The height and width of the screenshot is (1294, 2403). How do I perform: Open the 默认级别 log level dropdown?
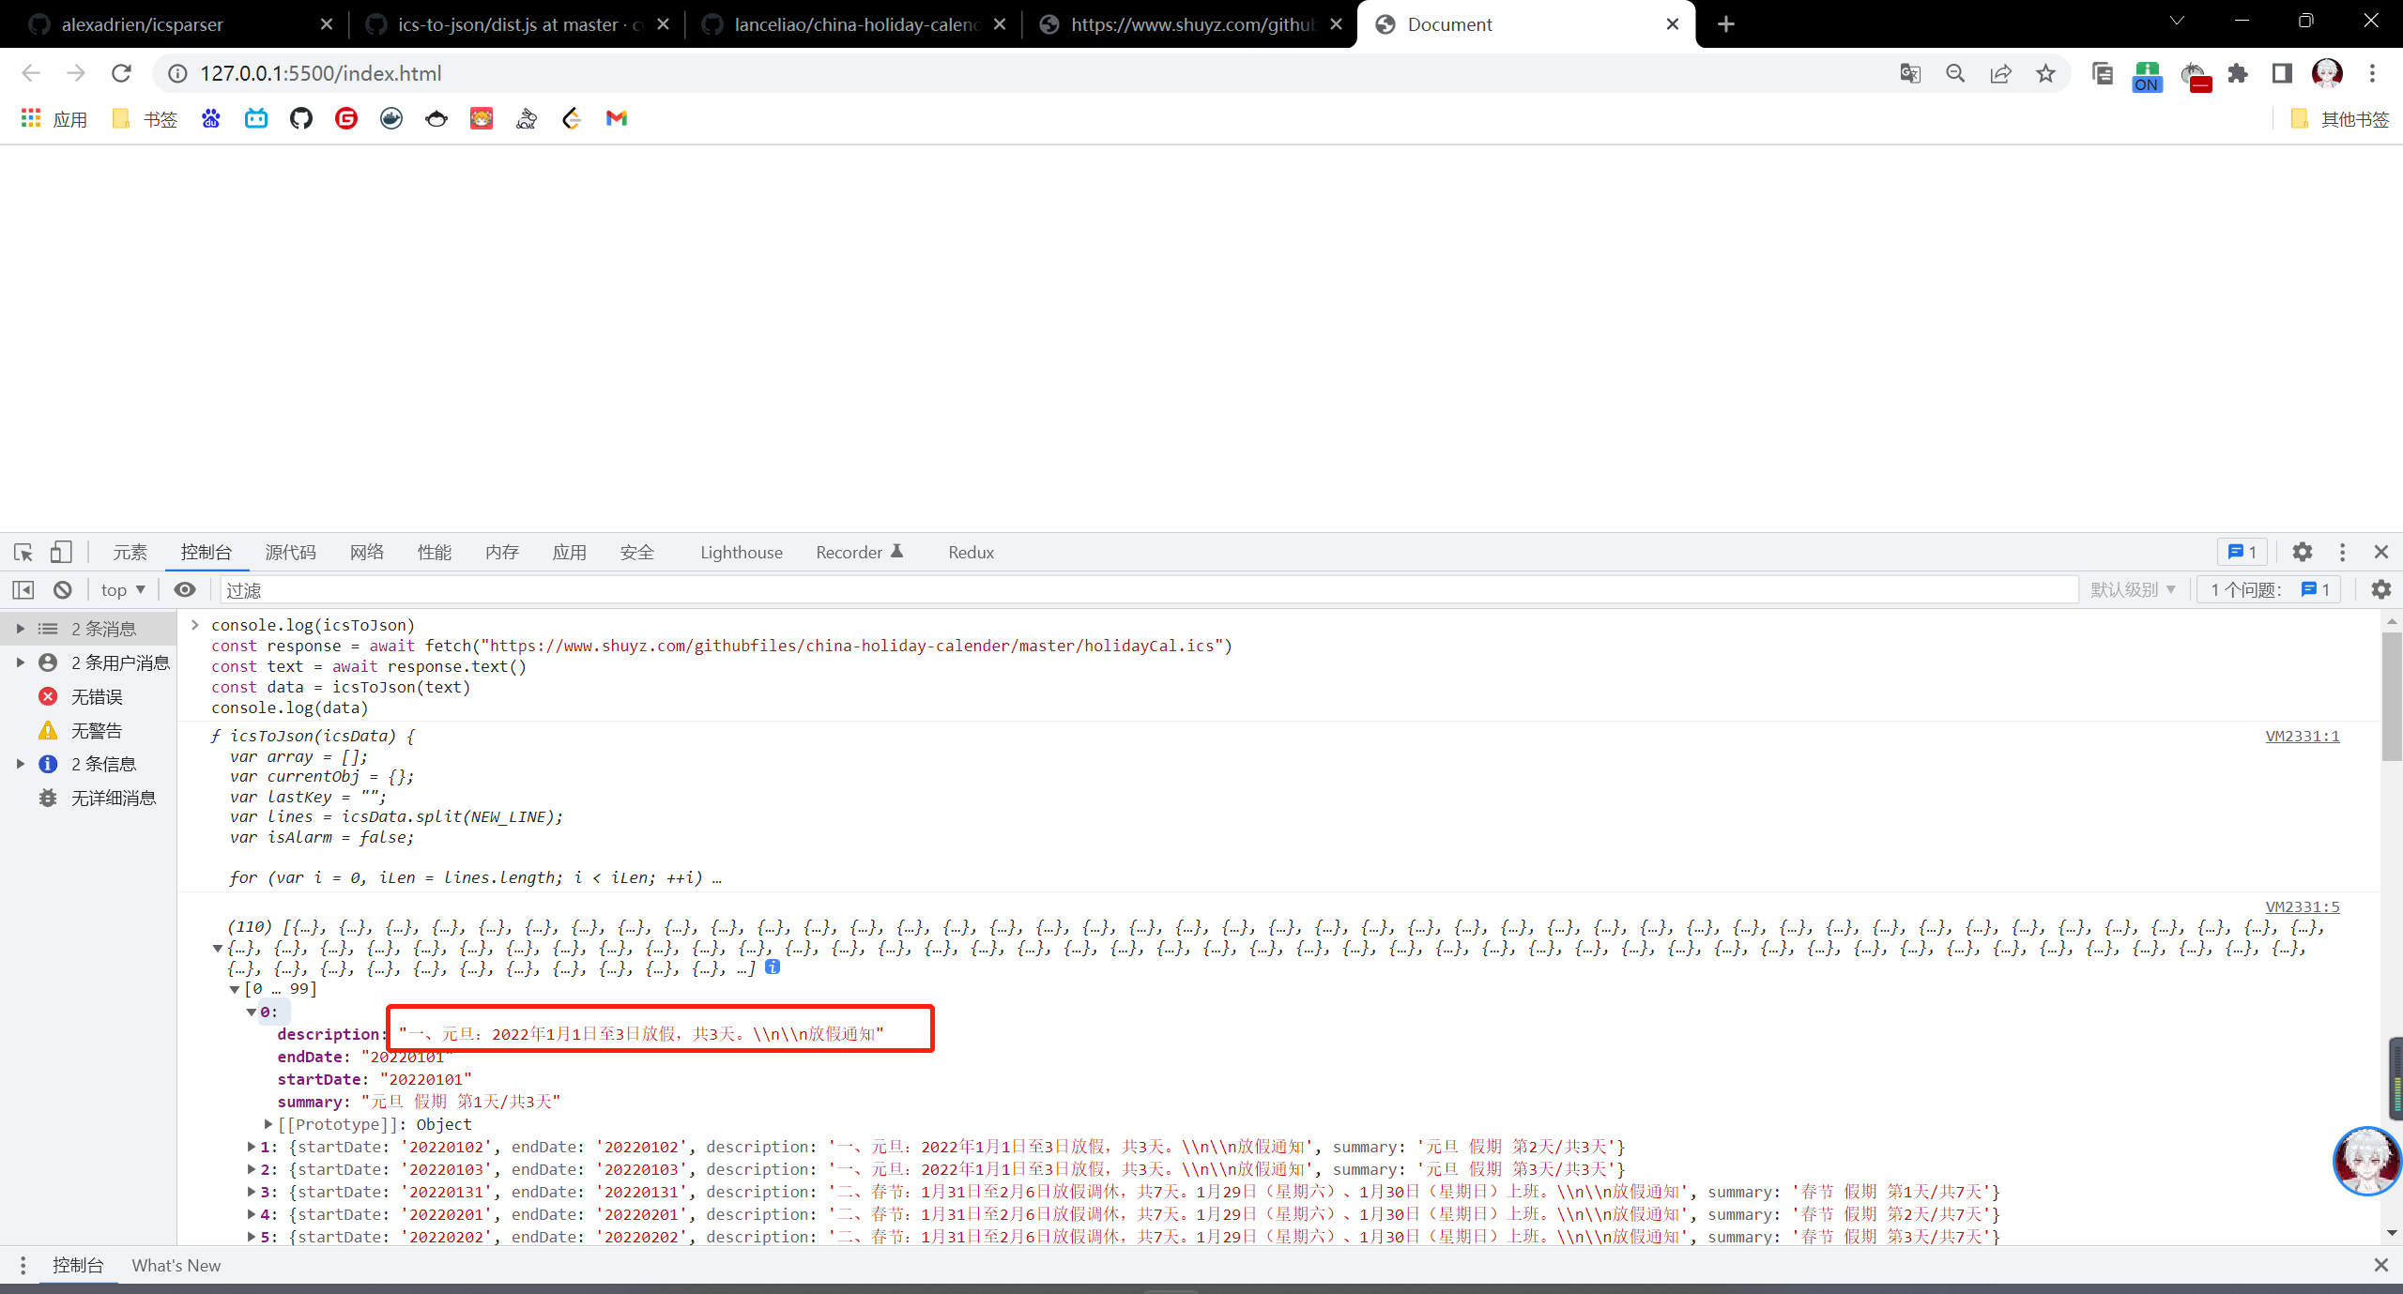(2133, 589)
